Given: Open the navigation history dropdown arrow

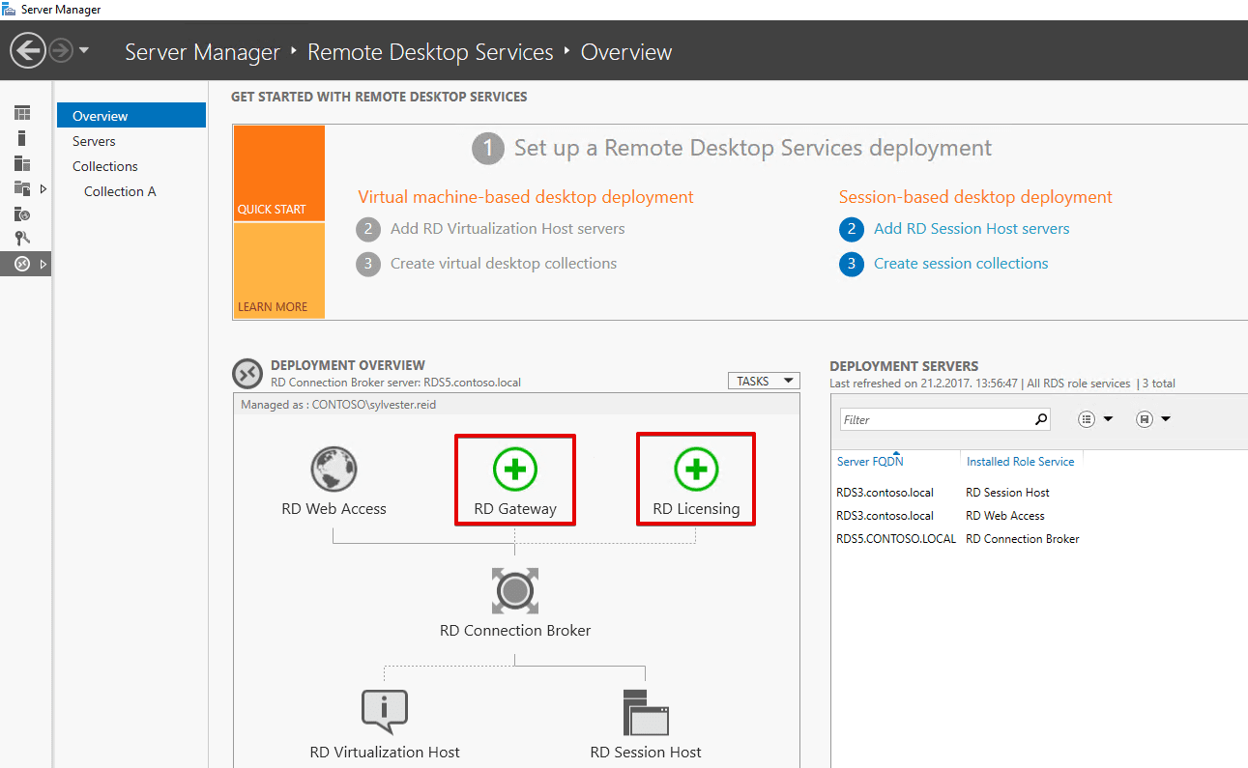Looking at the screenshot, I should (x=84, y=50).
